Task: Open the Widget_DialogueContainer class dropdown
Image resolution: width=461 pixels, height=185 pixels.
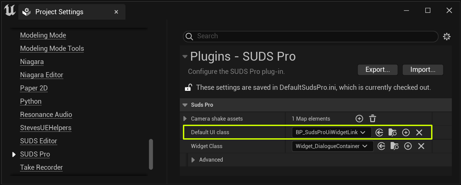Action: 332,146
